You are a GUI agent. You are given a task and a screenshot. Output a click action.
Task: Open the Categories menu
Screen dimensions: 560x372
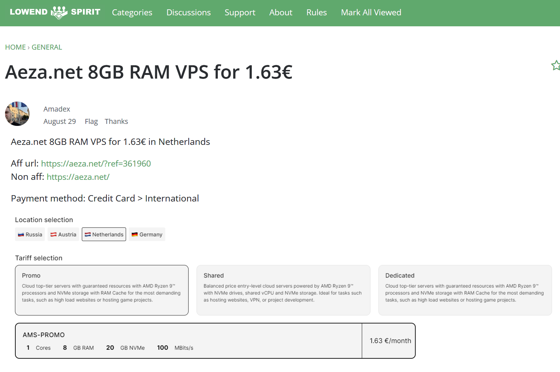132,13
